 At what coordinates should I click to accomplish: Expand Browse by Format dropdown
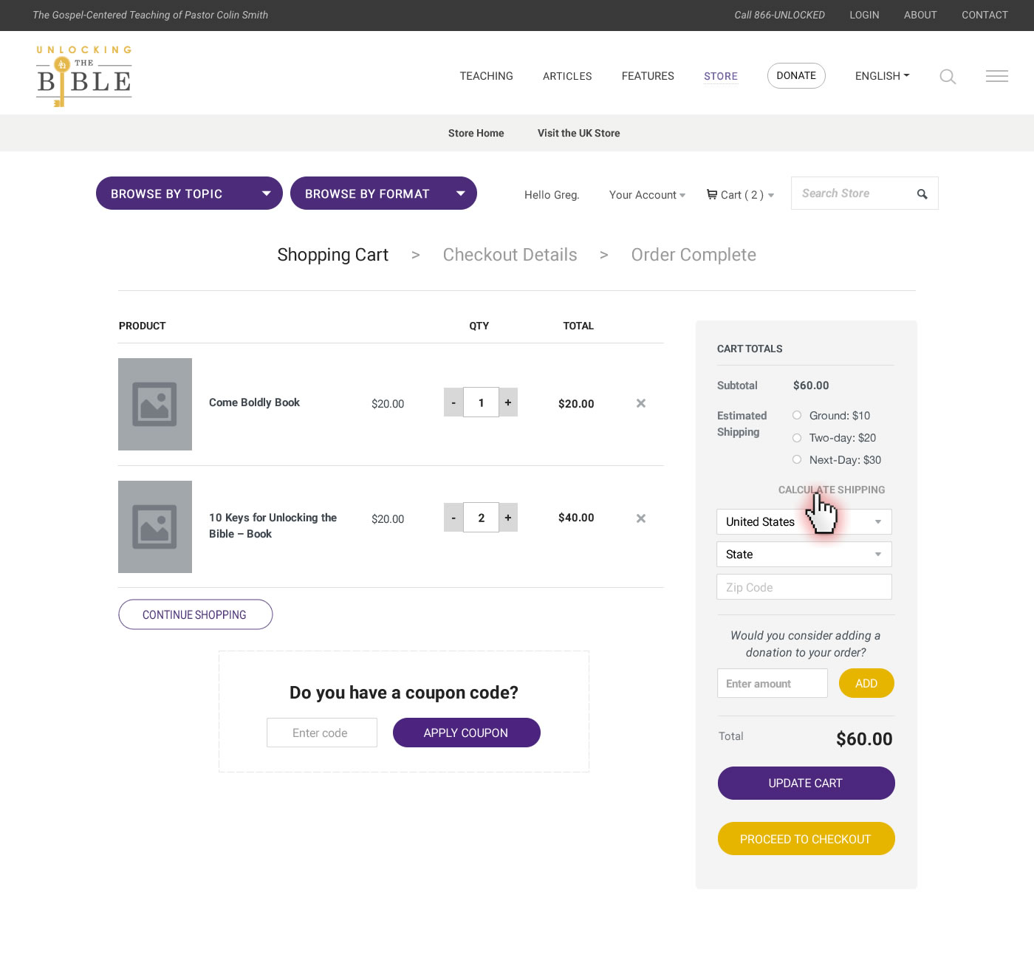pos(383,193)
